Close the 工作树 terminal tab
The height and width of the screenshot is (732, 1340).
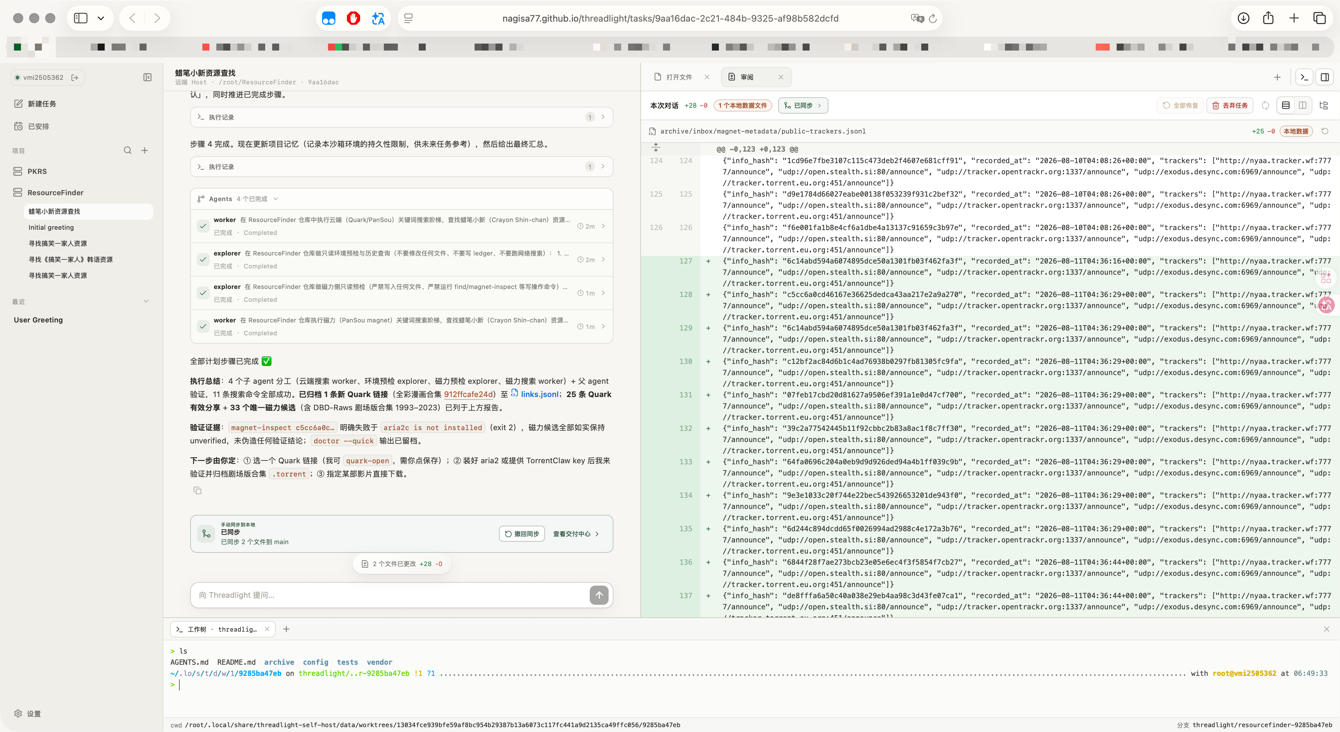[267, 629]
